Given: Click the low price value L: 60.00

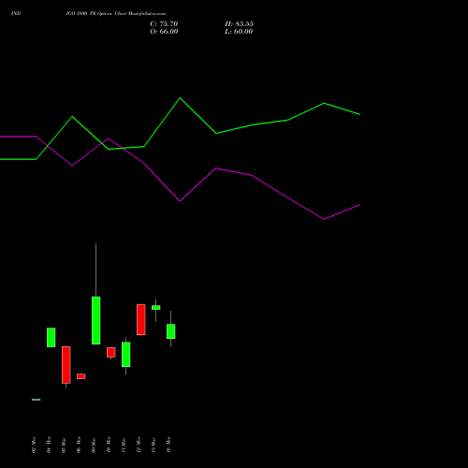Looking at the screenshot, I should 239,32.
